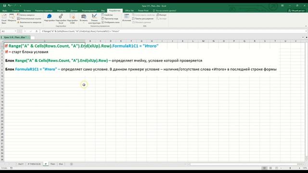Collapse the ribbon with the arrow
The image size is (308, 173).
306,26
